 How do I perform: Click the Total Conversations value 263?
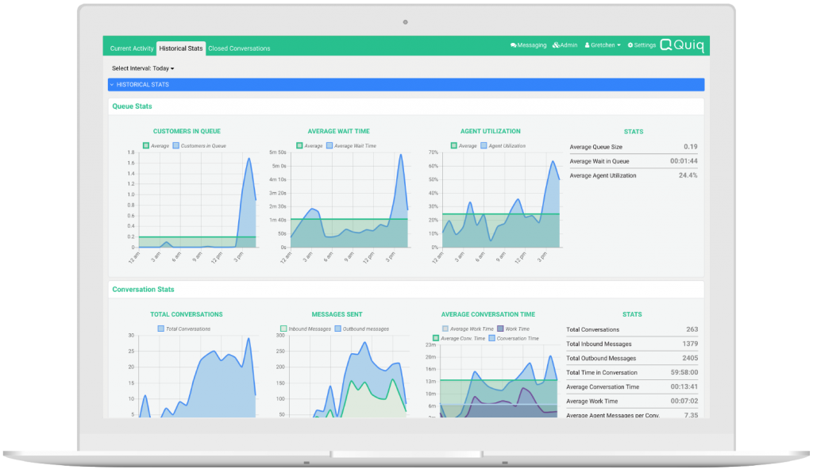click(692, 329)
